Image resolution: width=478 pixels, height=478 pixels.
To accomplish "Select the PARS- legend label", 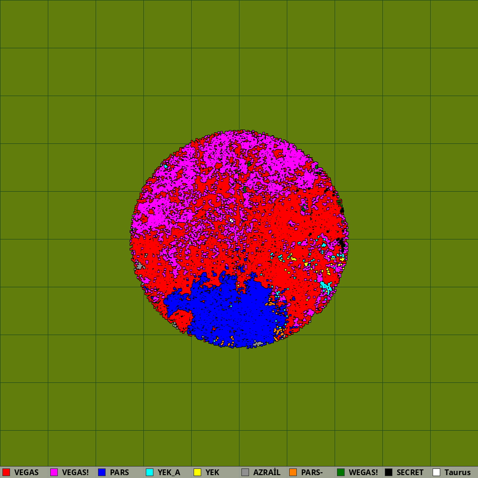I will pos(312,473).
